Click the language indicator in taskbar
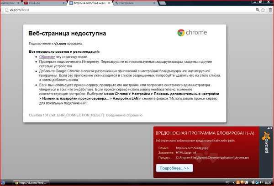 click(x=227, y=182)
